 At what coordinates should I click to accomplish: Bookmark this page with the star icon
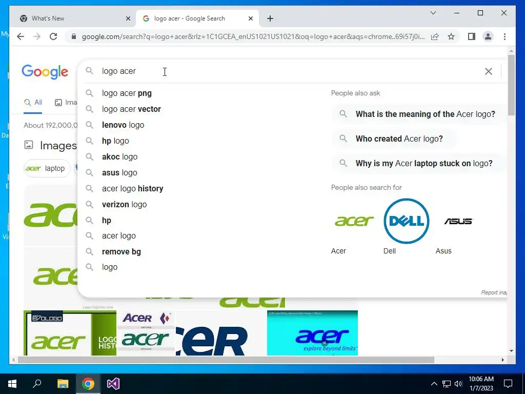(x=451, y=36)
